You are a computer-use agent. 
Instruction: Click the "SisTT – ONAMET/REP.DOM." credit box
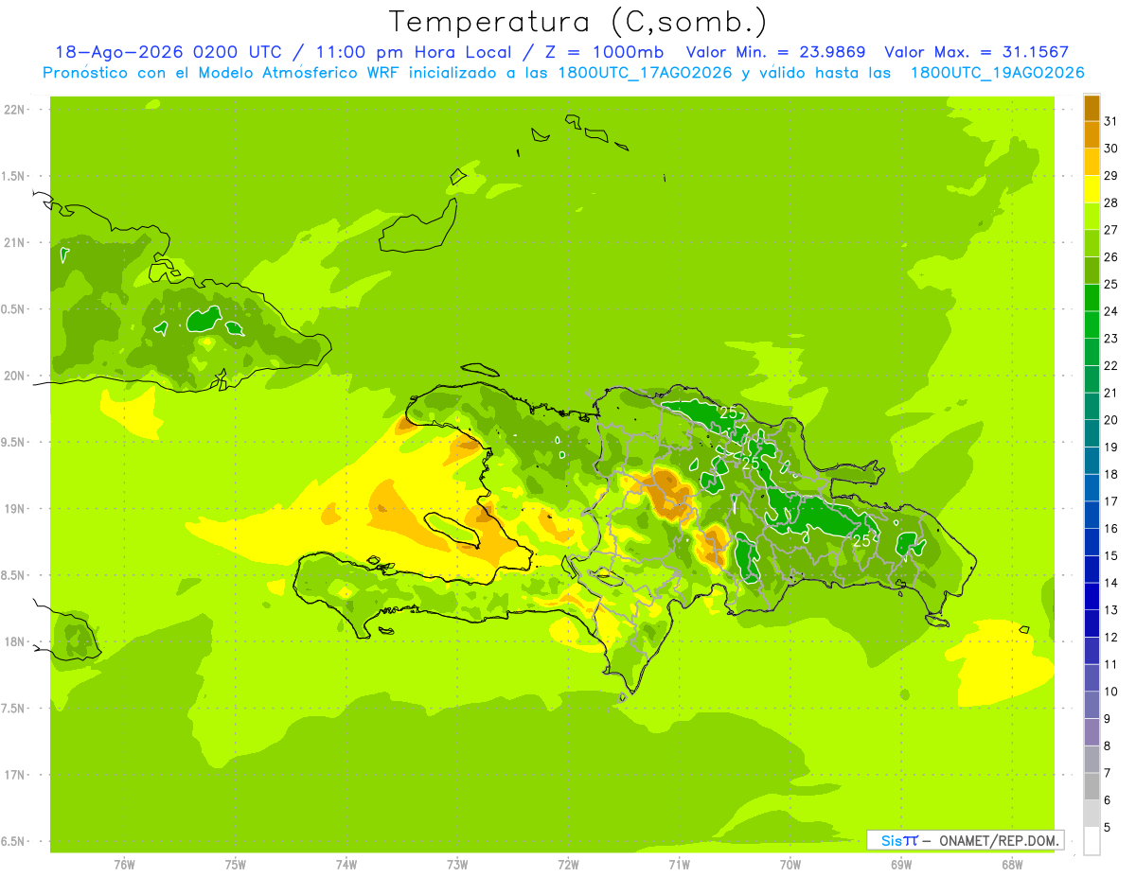(x=966, y=840)
